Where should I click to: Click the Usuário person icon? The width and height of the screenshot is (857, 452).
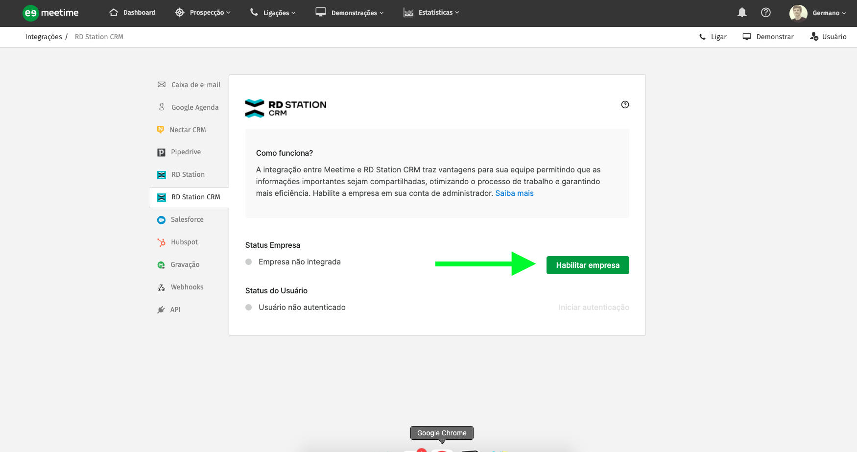814,36
